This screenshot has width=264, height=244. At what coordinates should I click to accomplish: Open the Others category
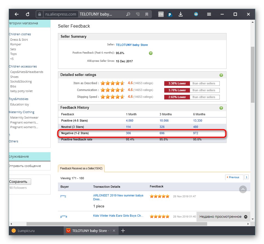tap(13, 141)
